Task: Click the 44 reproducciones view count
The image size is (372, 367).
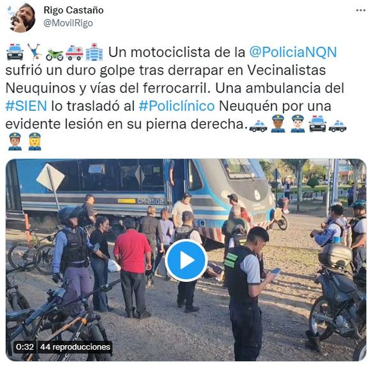Action: coord(75,347)
